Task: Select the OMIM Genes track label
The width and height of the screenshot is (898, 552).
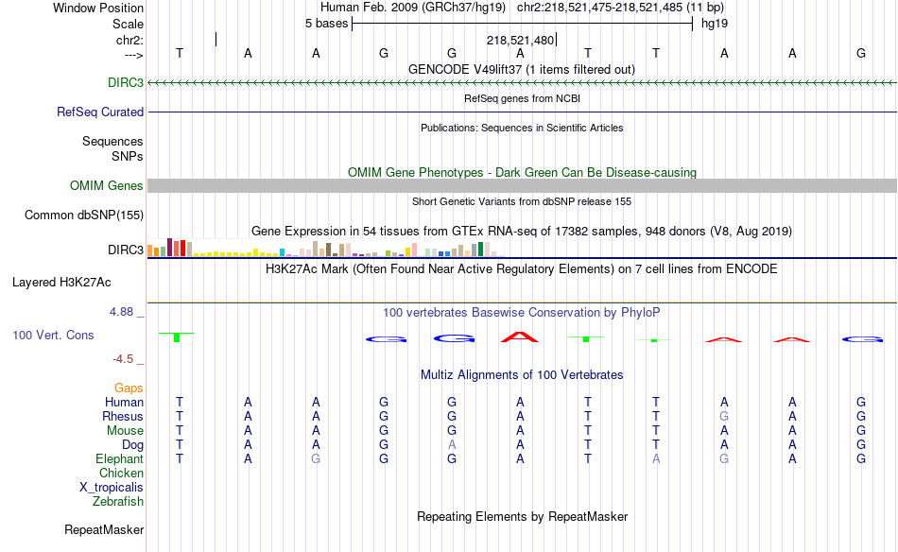Action: tap(106, 185)
